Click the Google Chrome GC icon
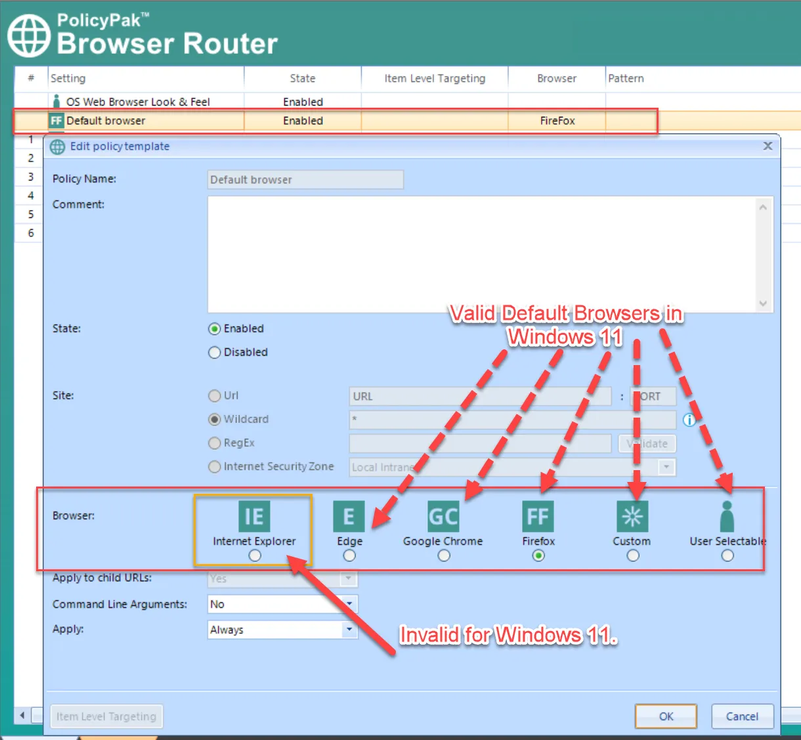This screenshot has width=801, height=740. [443, 516]
